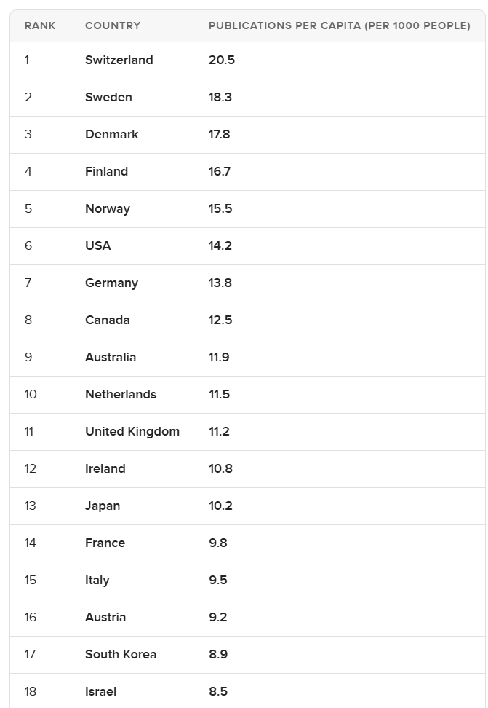Click Canada's 12.5 value
The width and height of the screenshot is (488, 708).
220,320
